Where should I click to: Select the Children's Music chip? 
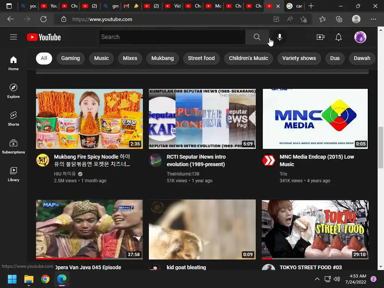pos(249,58)
